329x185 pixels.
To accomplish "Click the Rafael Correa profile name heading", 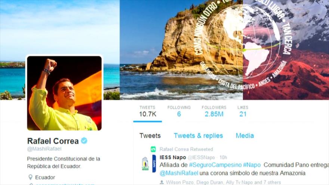I will [53, 141].
